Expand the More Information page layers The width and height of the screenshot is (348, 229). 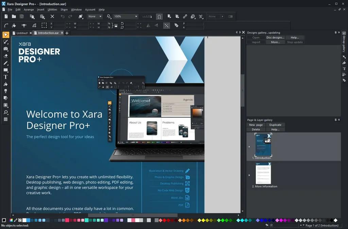(249, 175)
